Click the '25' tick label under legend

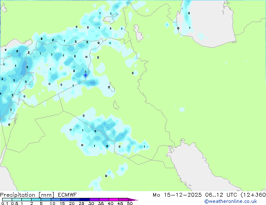81,203
